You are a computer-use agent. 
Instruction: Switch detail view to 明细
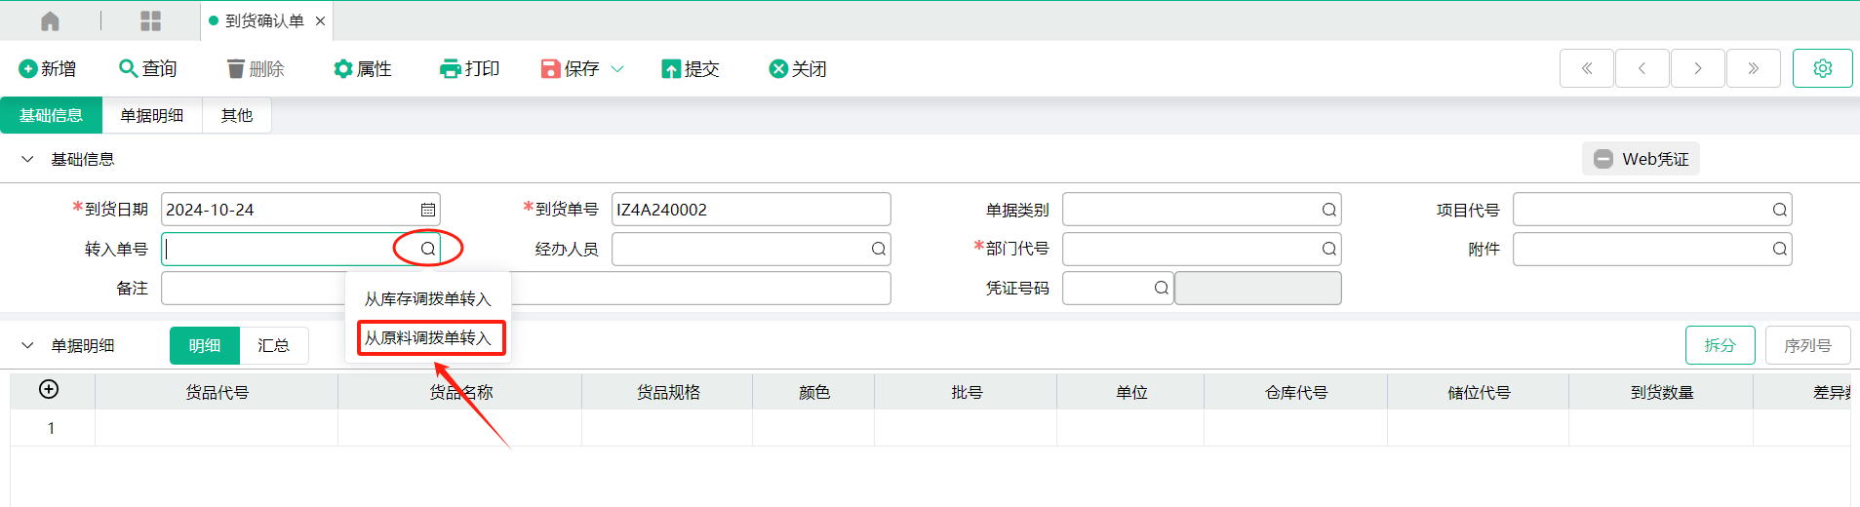click(x=205, y=346)
